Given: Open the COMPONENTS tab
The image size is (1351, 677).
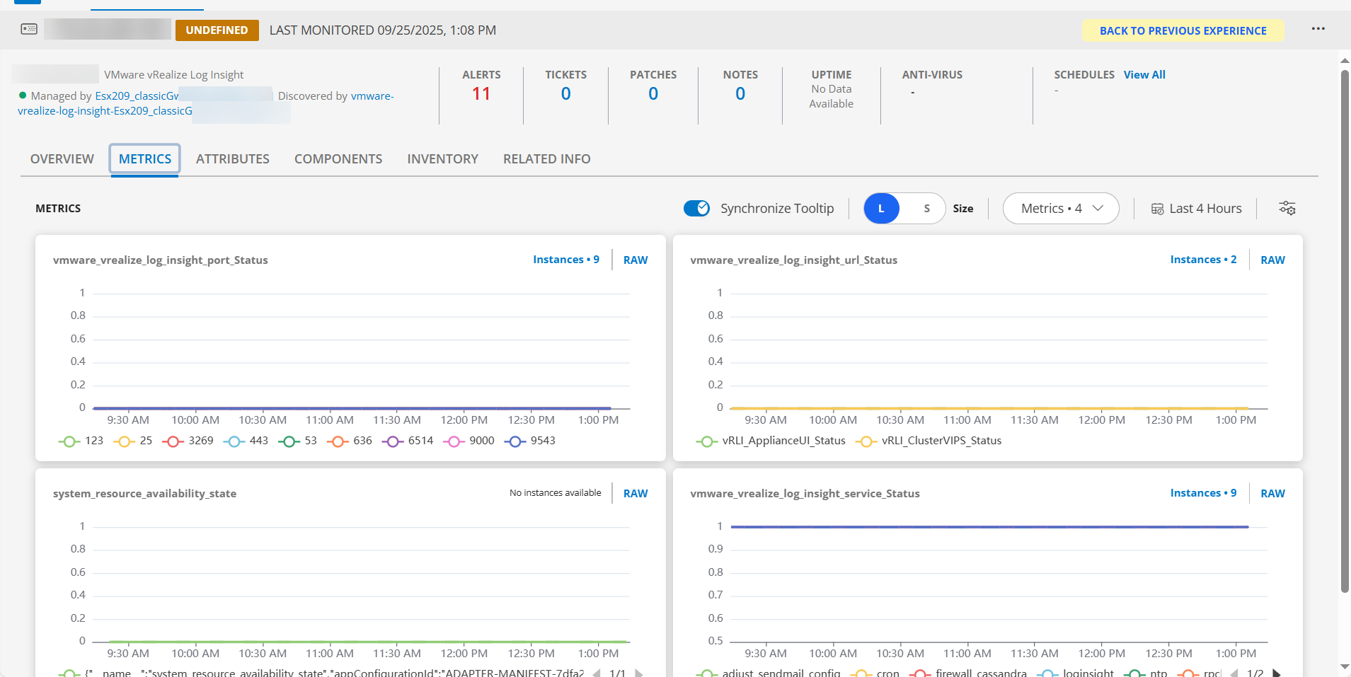Looking at the screenshot, I should click(338, 159).
